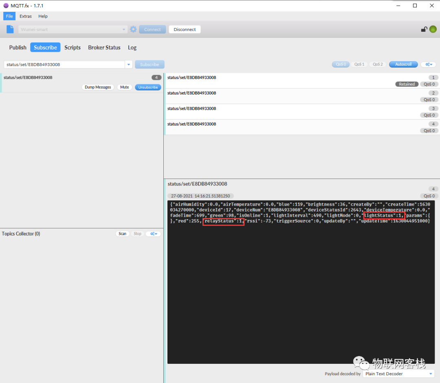Open subscribe options gear menu beside Autoscroll
The image size is (440, 383).
click(x=429, y=64)
